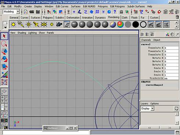Switch to the Animation shelf tab
This screenshot has height=135, width=180.
point(87,18)
